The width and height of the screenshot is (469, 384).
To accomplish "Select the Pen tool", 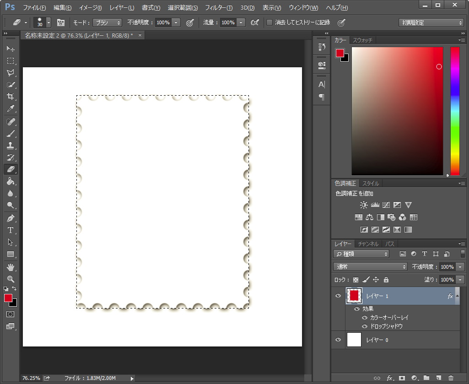I will 11,218.
